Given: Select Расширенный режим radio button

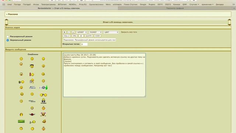Looking at the screenshot, I should click(8, 37).
